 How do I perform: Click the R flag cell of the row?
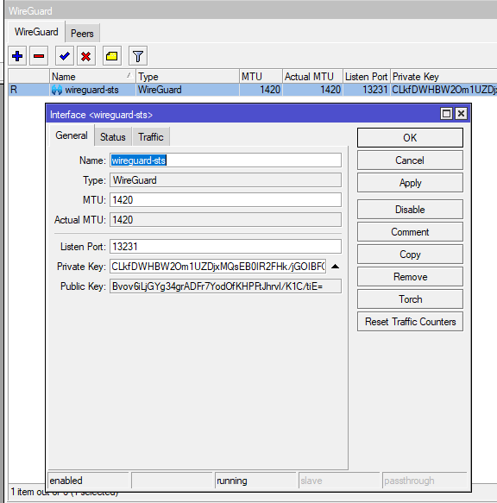tap(28, 90)
